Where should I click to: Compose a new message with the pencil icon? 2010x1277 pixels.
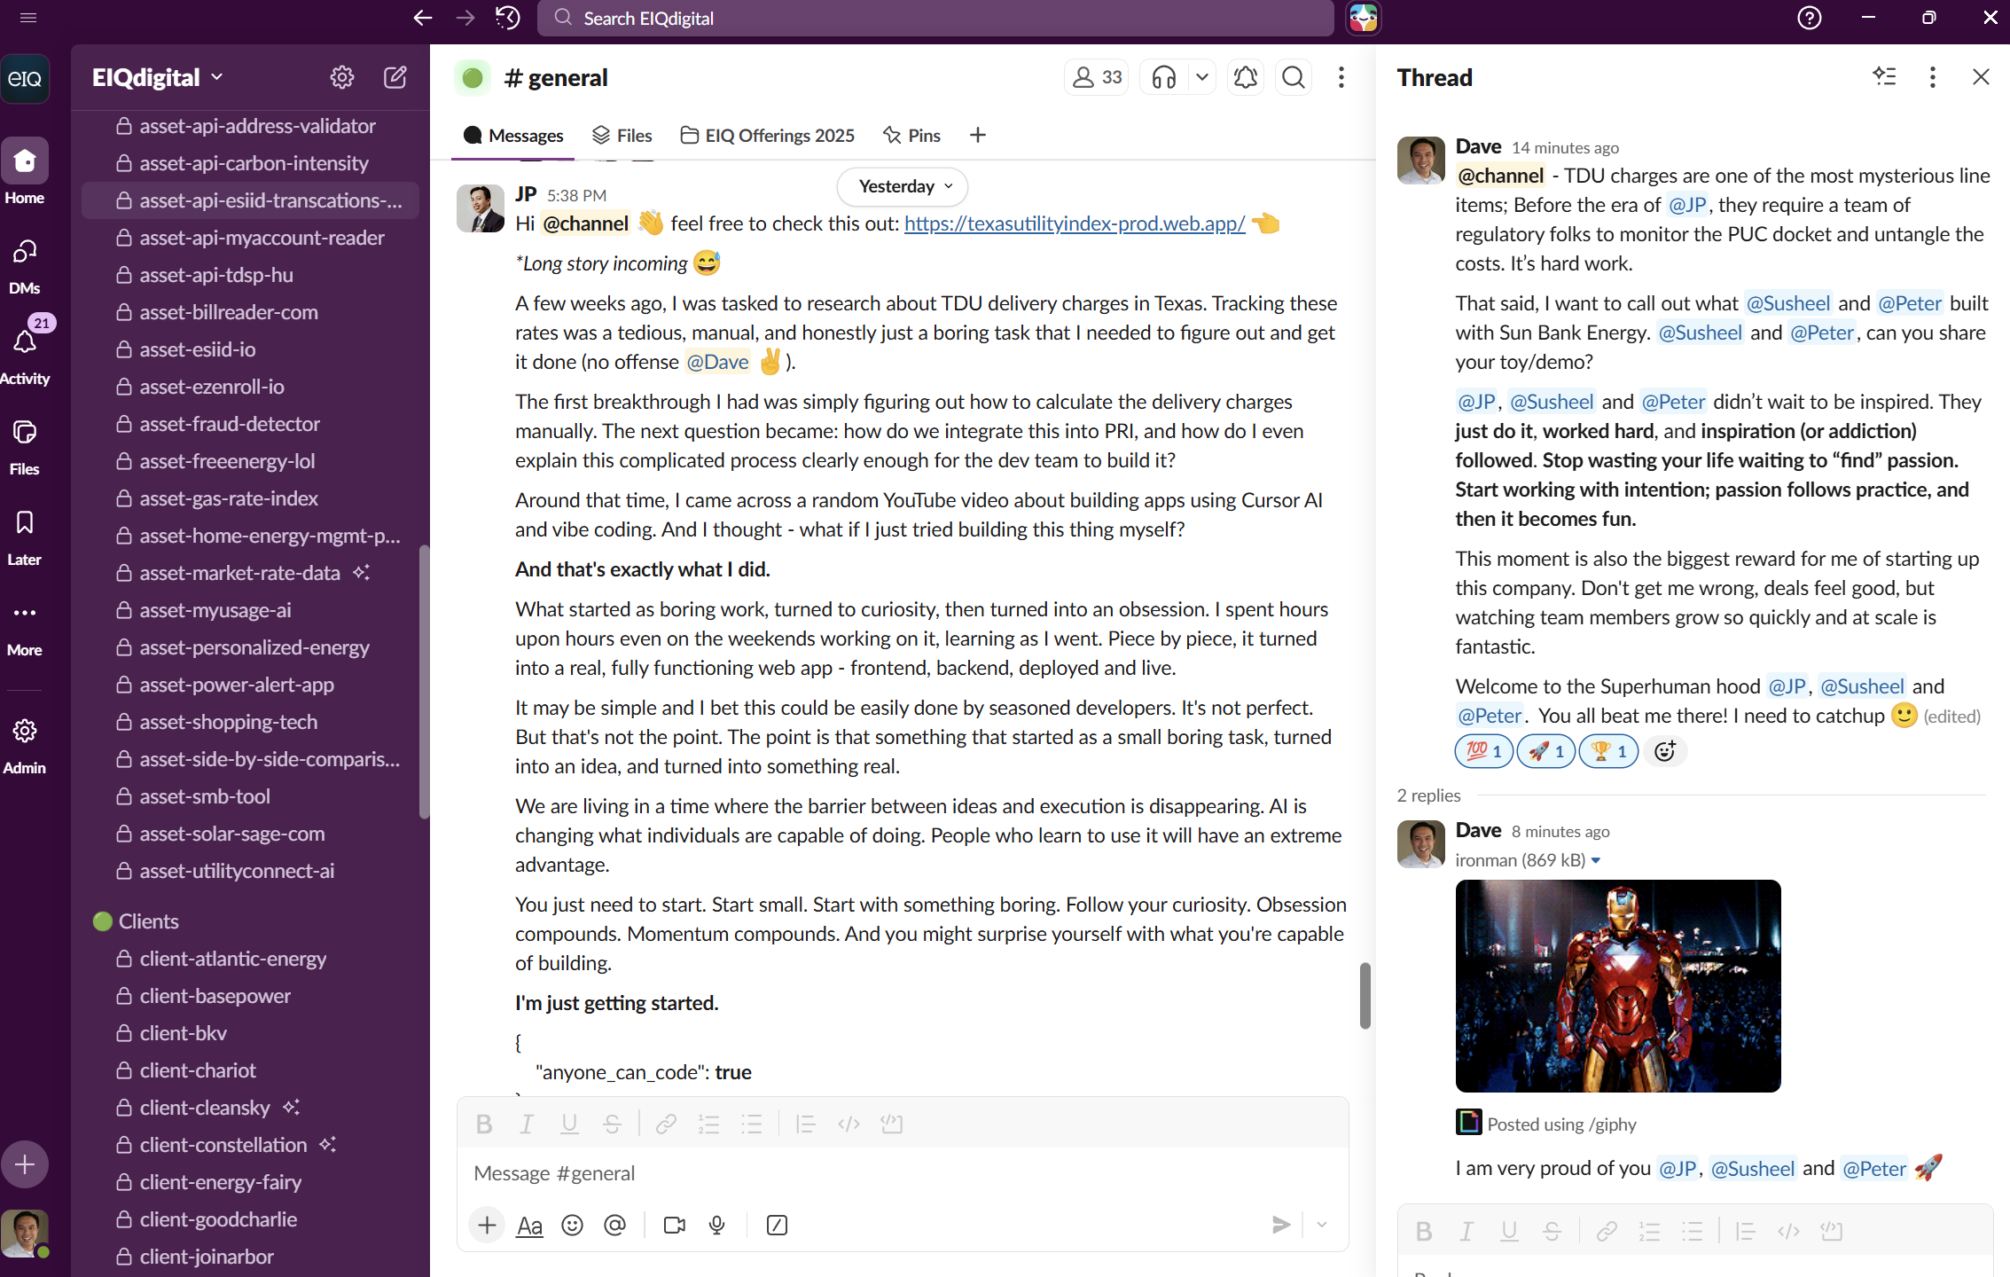(x=395, y=77)
